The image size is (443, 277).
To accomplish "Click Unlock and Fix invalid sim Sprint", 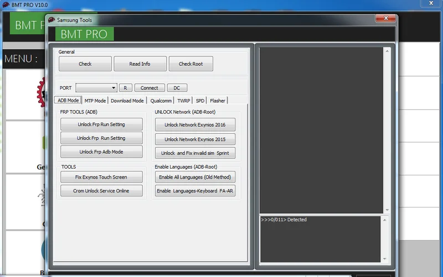I will tap(195, 153).
